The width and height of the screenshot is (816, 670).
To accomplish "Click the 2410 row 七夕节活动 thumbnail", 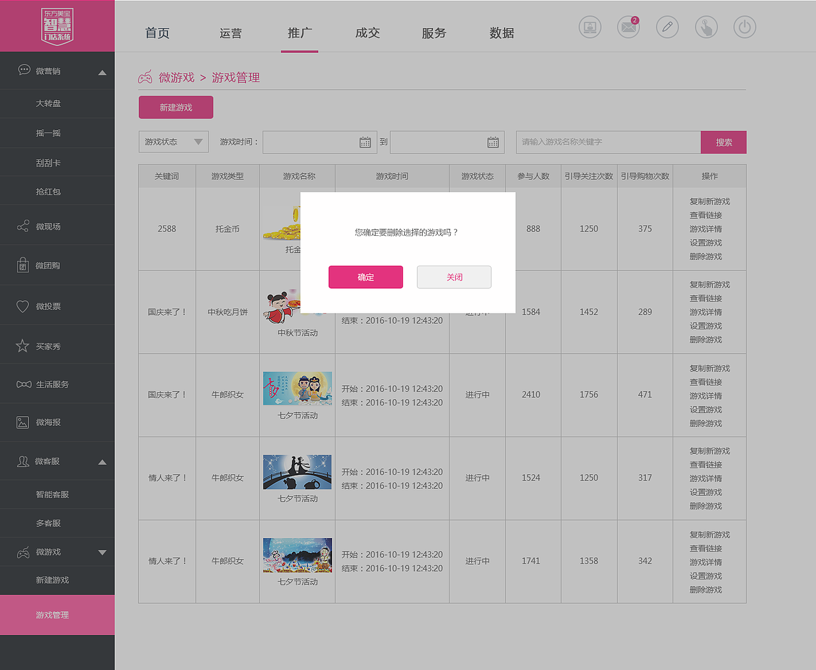I will [298, 388].
